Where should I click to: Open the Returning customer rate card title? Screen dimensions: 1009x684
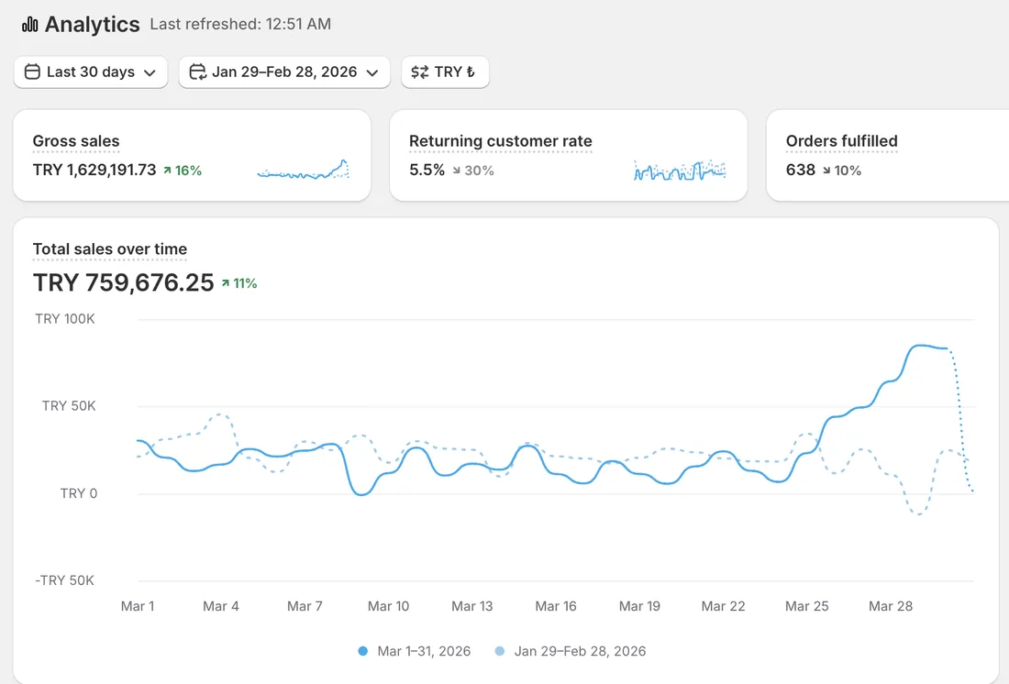(501, 141)
